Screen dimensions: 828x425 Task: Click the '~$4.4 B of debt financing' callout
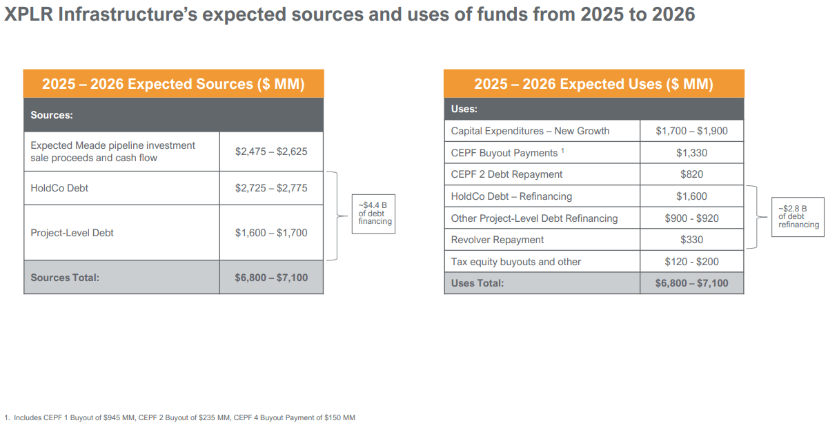tap(373, 214)
